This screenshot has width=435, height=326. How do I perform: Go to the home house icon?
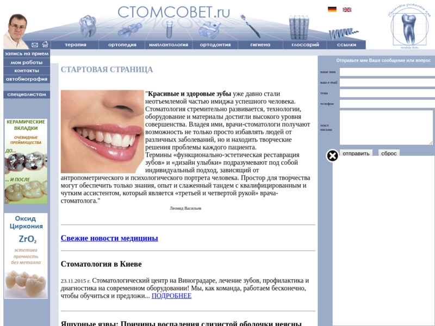pyautogui.click(x=45, y=45)
